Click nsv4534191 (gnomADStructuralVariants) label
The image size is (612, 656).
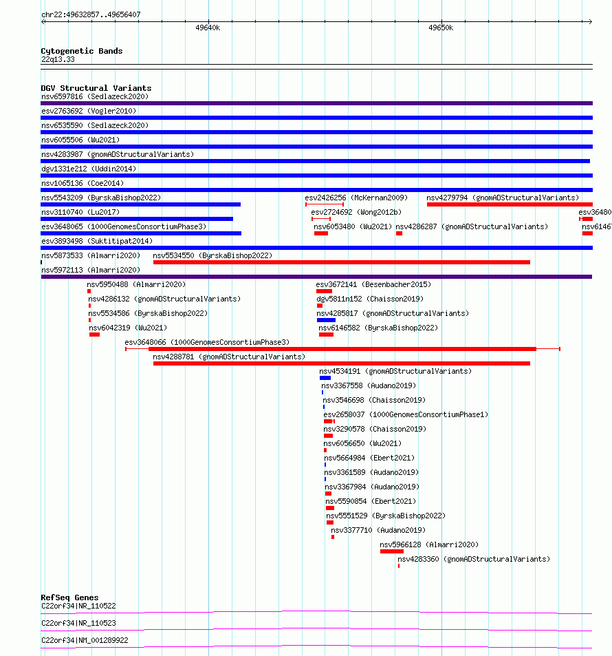point(395,371)
